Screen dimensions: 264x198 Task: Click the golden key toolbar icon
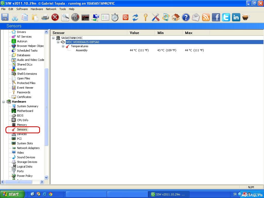[146, 17]
